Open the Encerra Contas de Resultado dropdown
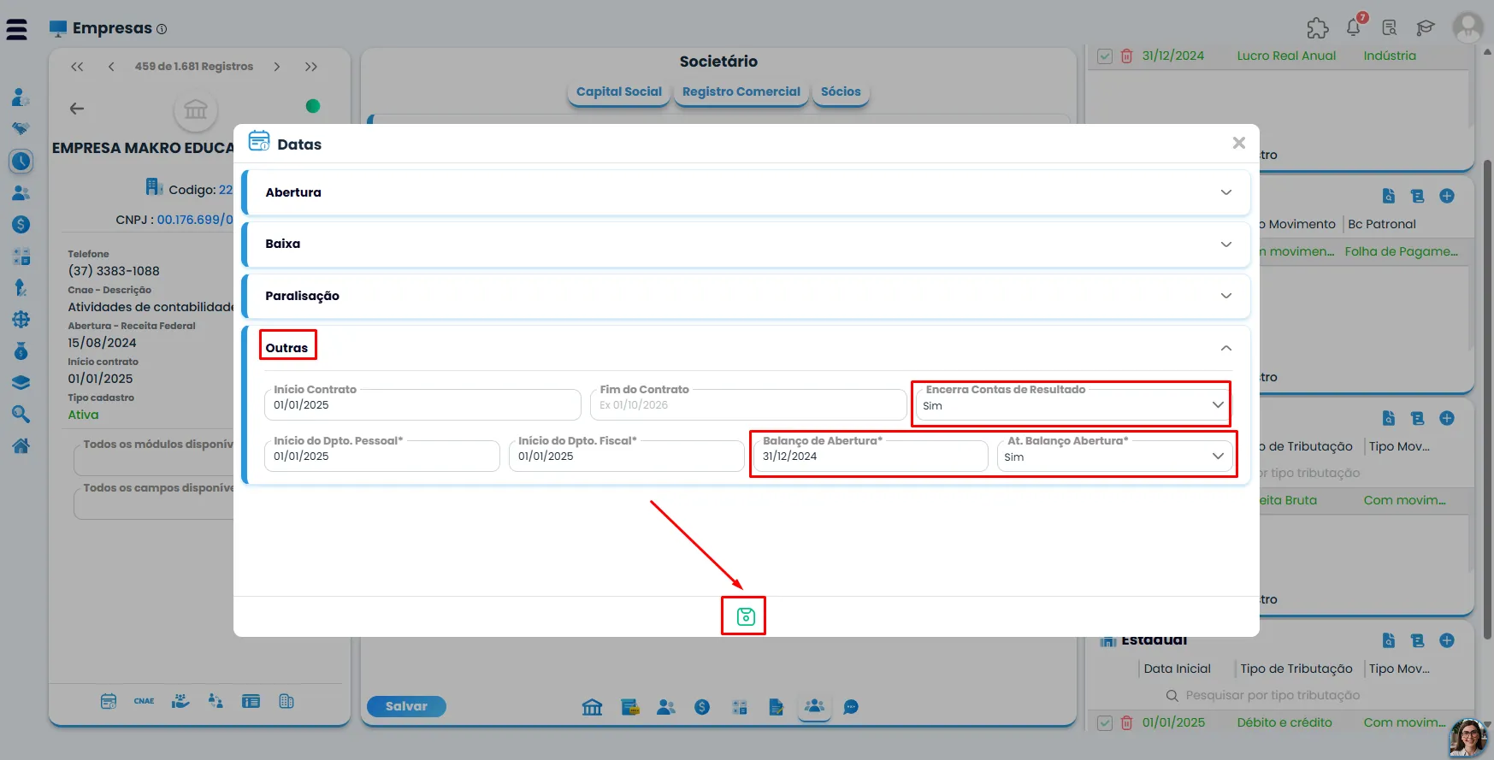The height and width of the screenshot is (760, 1494). 1073,405
